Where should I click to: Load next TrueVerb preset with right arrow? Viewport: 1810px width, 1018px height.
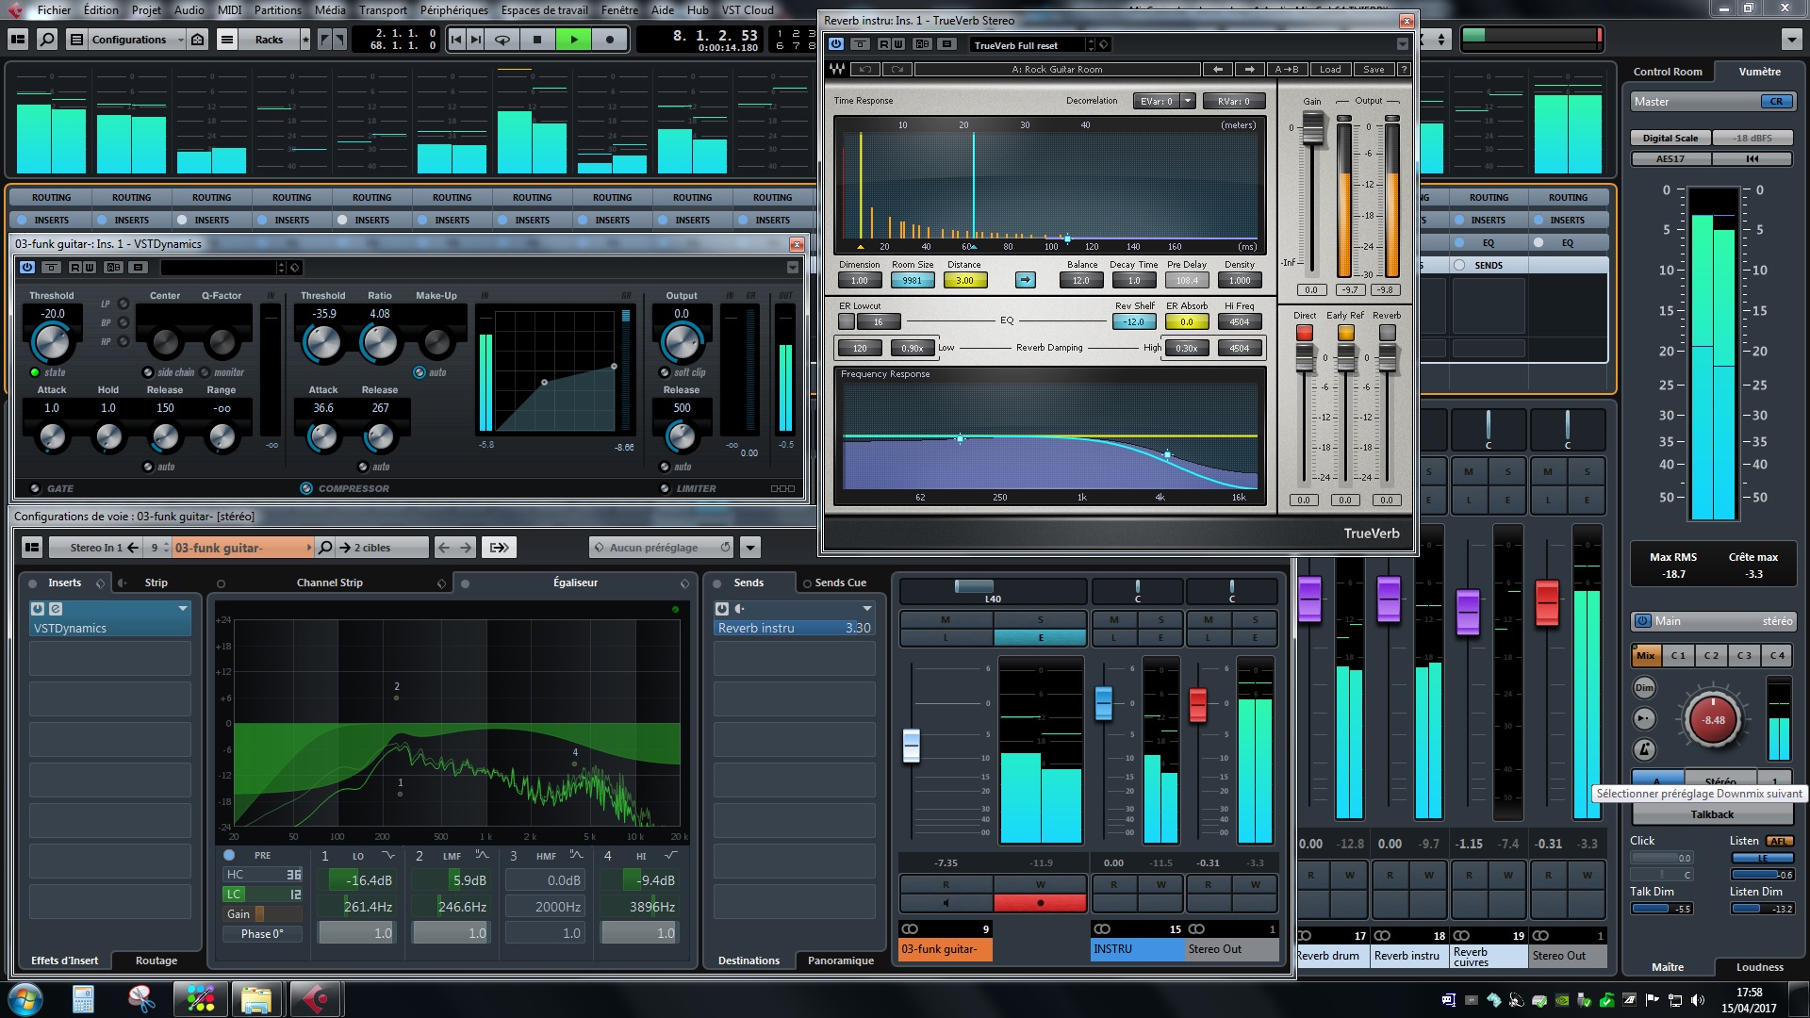pos(1250,70)
